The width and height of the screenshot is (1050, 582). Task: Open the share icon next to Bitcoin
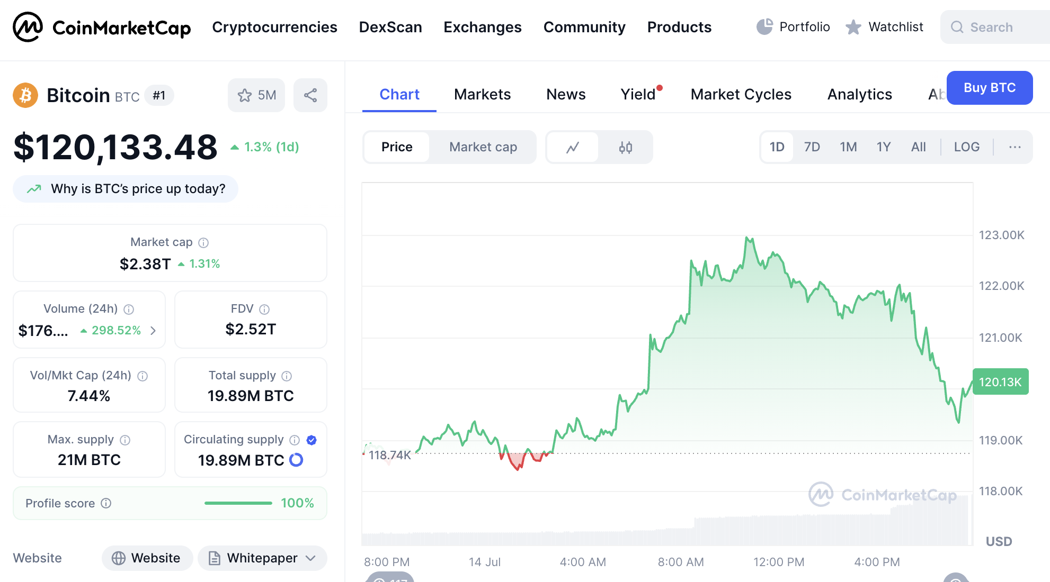point(310,95)
